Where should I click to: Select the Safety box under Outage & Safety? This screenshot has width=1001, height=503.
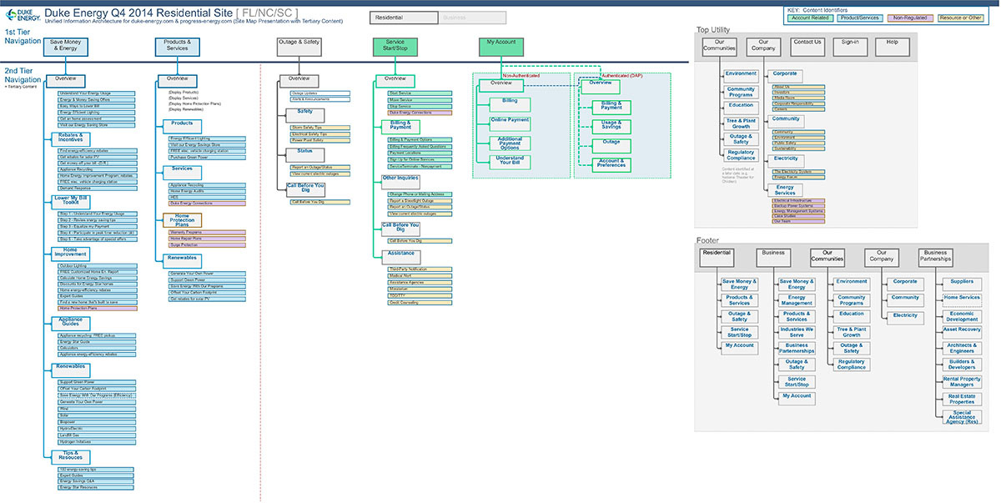pyautogui.click(x=305, y=115)
